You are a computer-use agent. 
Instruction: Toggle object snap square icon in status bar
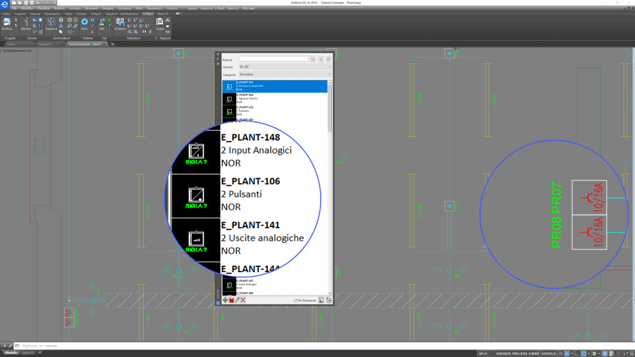tap(584, 353)
